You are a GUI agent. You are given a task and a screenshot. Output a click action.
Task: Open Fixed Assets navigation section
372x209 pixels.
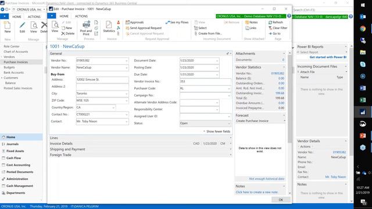pos(15,151)
